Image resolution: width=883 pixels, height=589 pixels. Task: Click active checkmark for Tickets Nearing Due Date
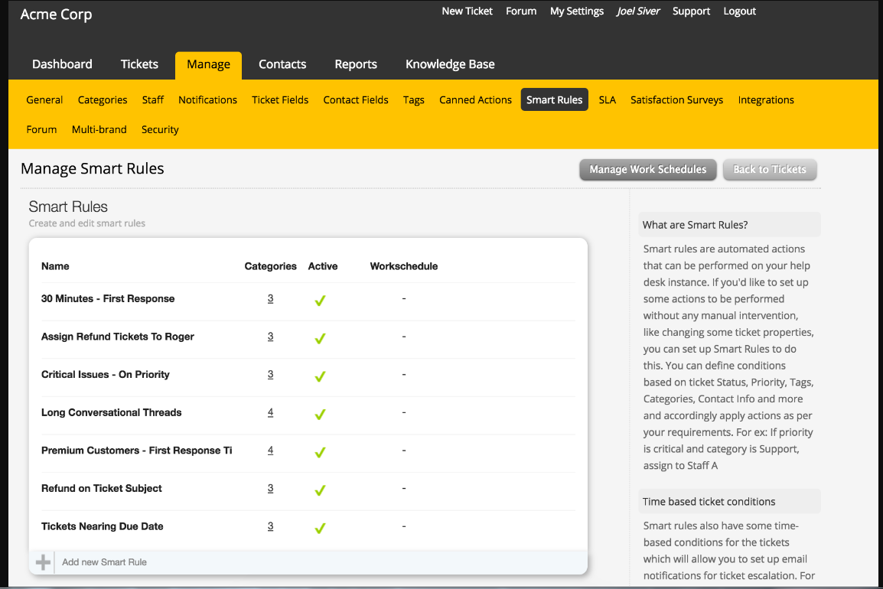[x=320, y=528]
